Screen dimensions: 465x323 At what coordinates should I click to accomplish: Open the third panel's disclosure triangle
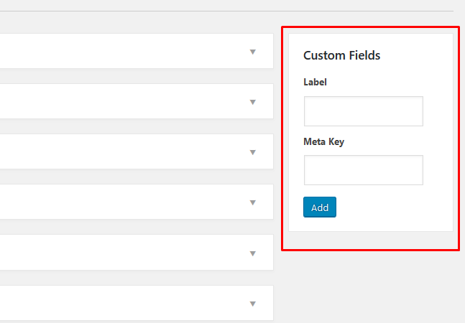(x=253, y=152)
